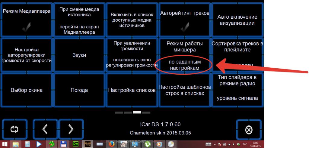309x148 pixels.
Task: Open the orange media player taskbar icon
Action: 159,144
